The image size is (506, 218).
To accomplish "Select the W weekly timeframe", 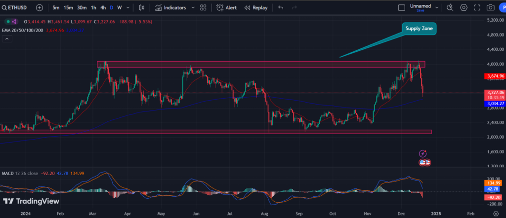I will point(120,7).
